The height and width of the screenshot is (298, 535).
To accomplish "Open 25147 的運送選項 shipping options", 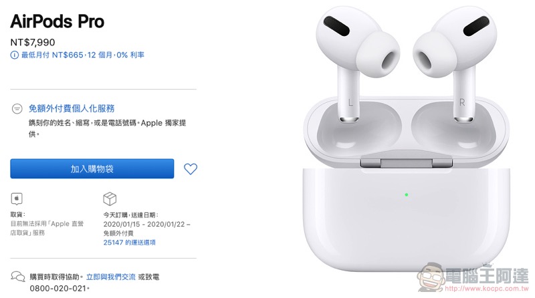I will coord(130,243).
